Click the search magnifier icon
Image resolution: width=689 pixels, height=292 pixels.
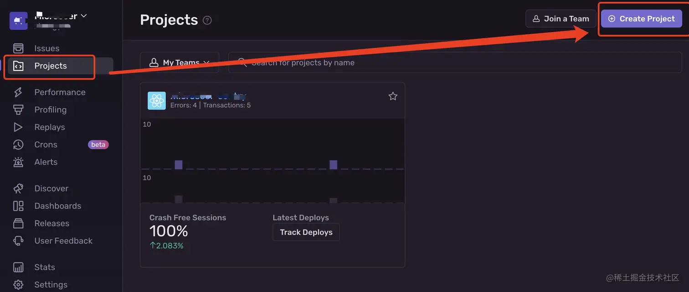[242, 62]
